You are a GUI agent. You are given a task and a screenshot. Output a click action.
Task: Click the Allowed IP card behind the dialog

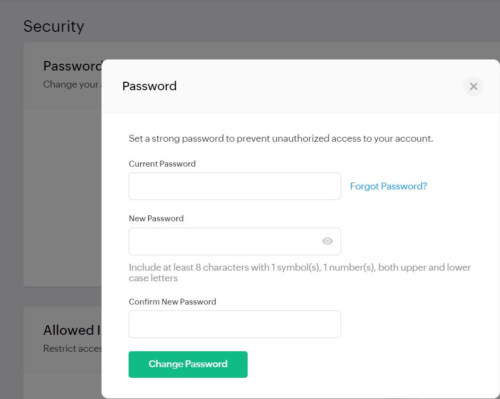(x=69, y=330)
